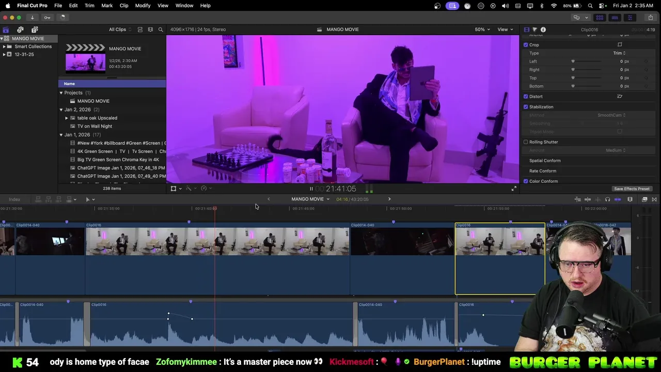The height and width of the screenshot is (372, 661).
Task: Open the Trim menu
Action: 89,5
